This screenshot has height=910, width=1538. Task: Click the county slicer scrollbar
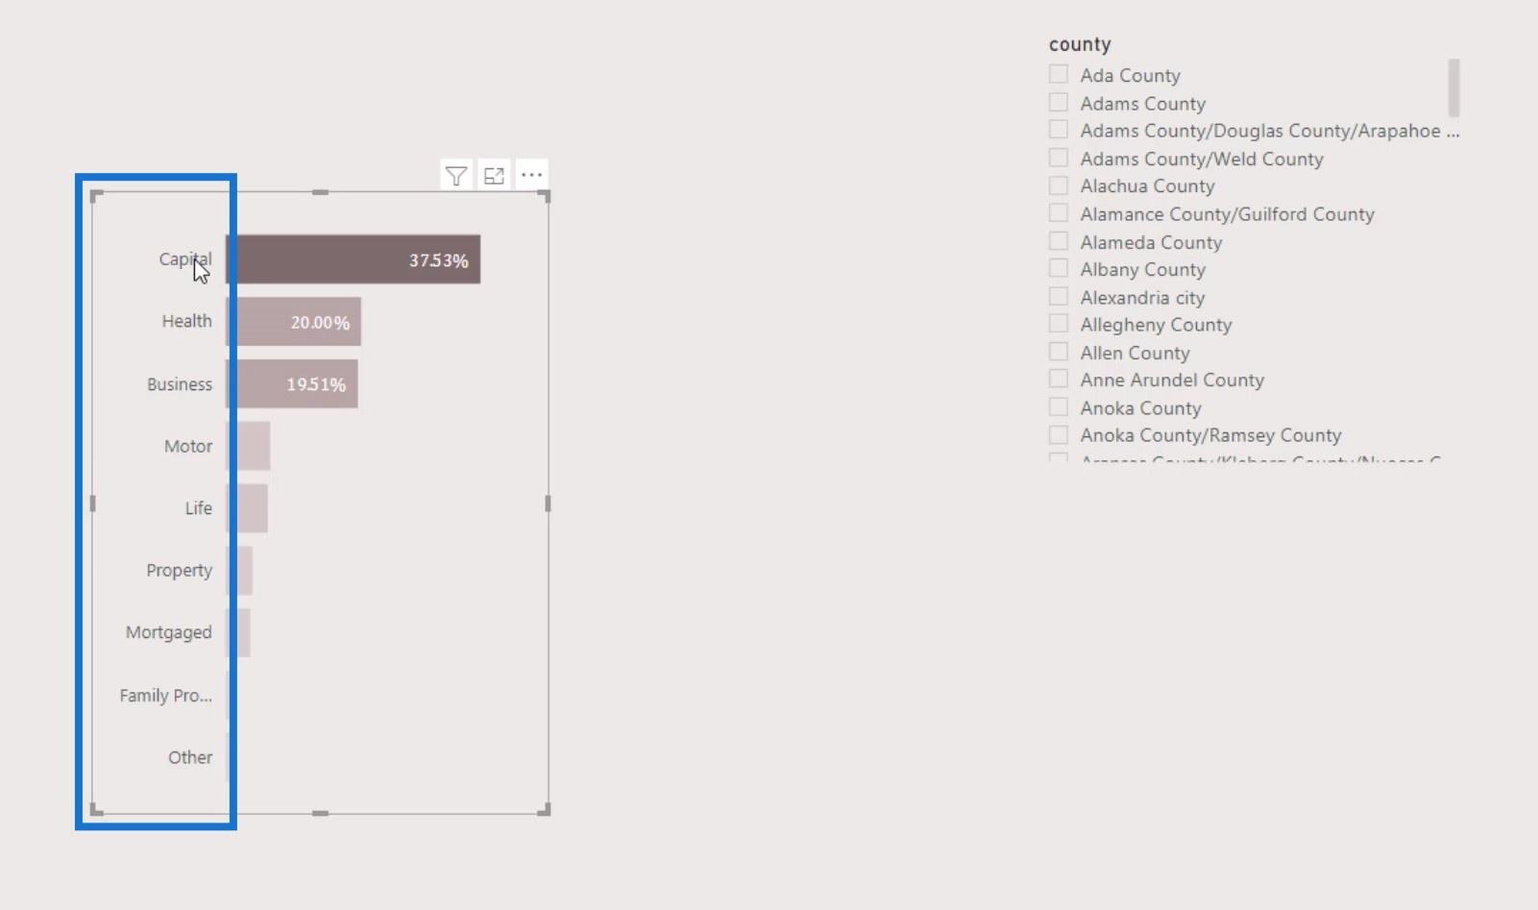(x=1453, y=87)
